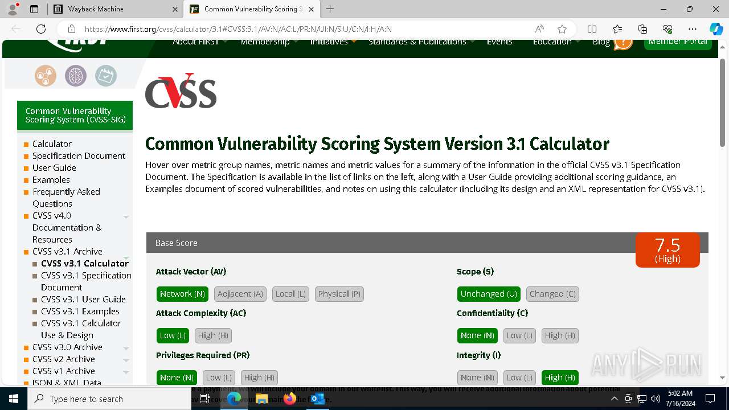Click the CVSS-SIG sidebar header

pos(75,115)
